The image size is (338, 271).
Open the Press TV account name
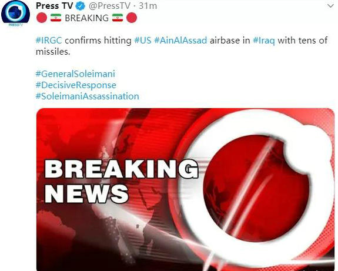(54, 6)
